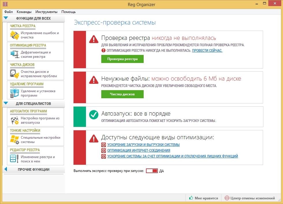Click icon beside Ускорение загрузки и выгрузки системы
The image size is (283, 204).
104,145
